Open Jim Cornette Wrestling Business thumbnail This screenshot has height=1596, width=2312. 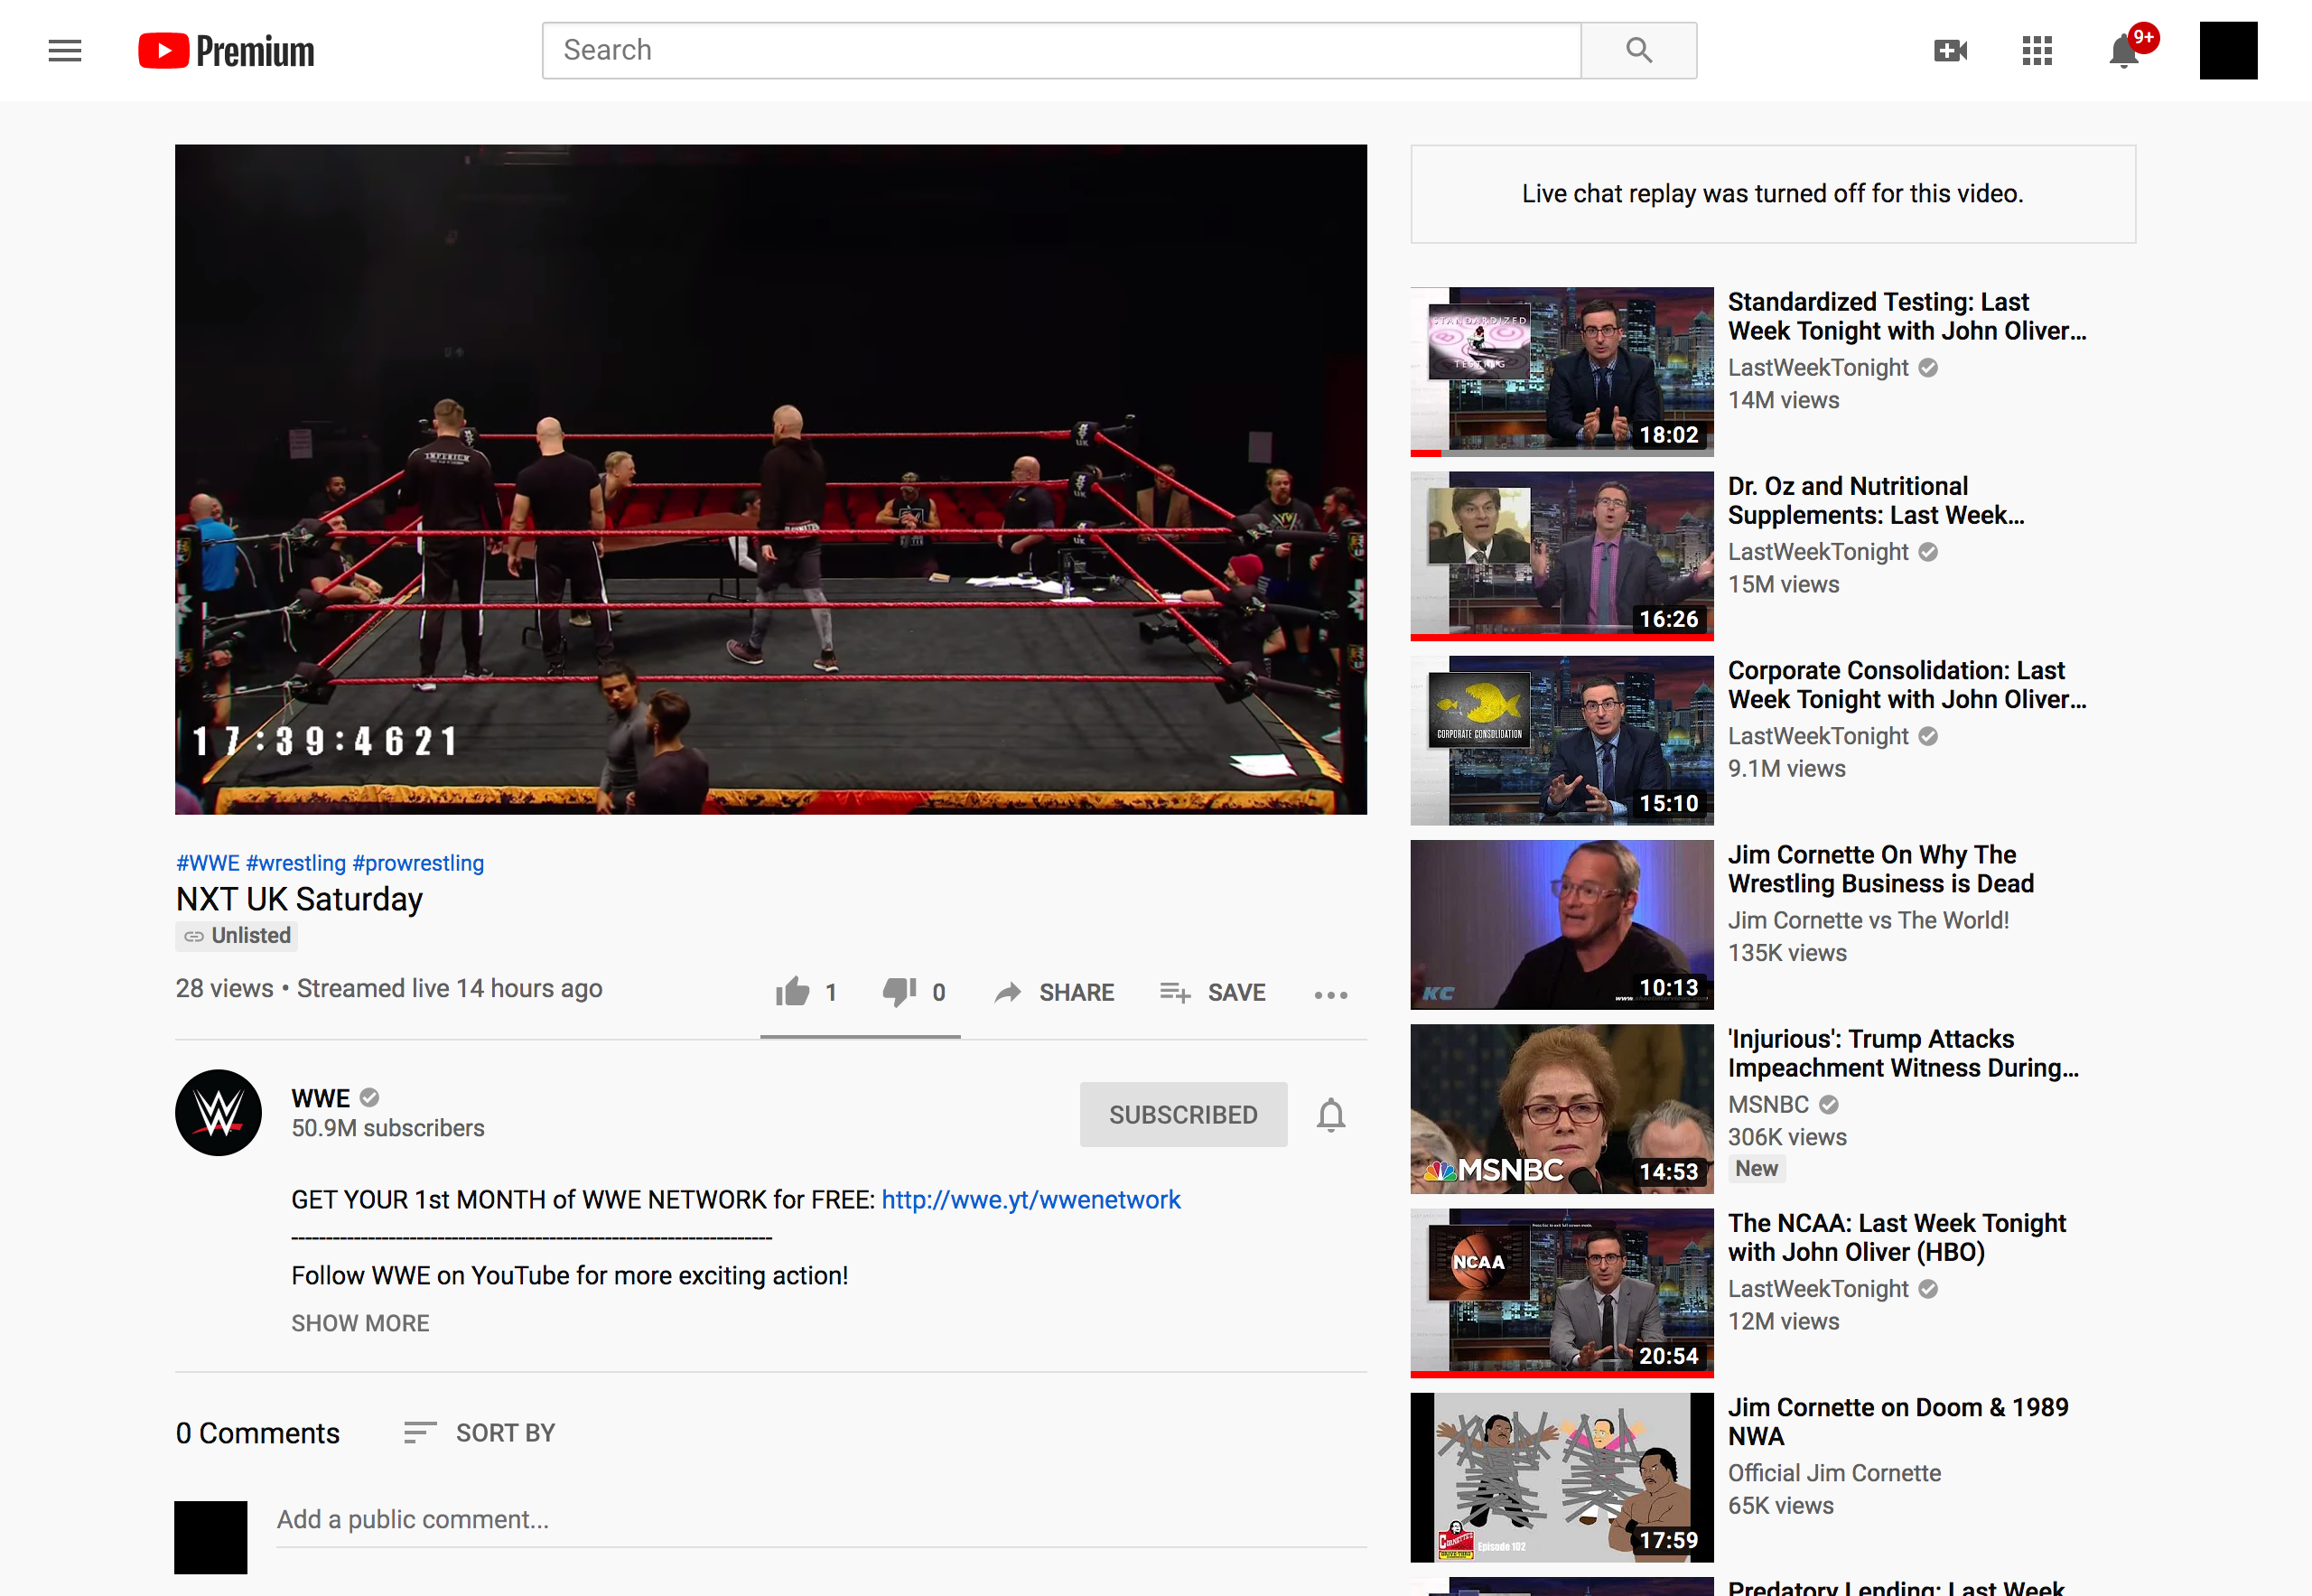[1561, 924]
